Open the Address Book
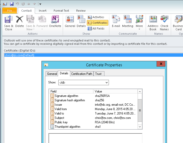 [x=153, y=23]
